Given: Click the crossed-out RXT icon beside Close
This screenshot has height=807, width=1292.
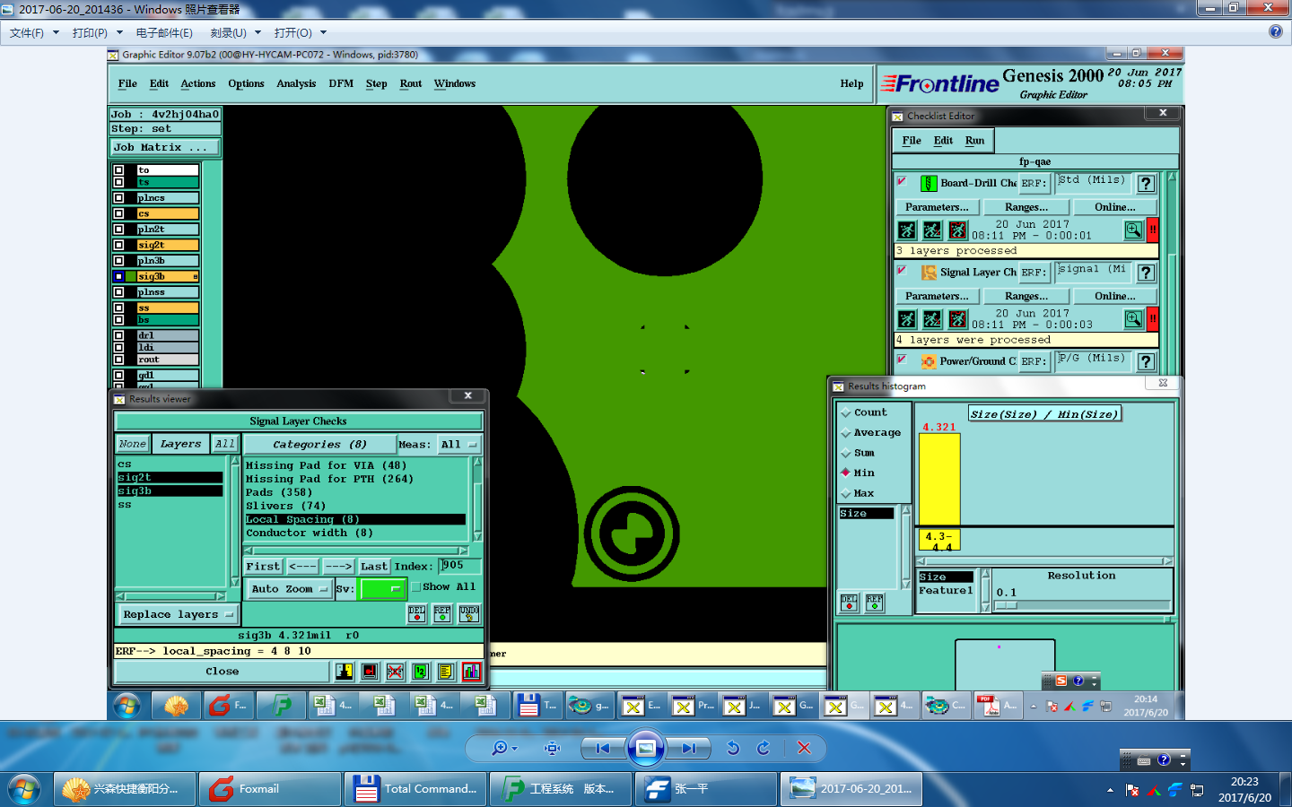Looking at the screenshot, I should (395, 671).
